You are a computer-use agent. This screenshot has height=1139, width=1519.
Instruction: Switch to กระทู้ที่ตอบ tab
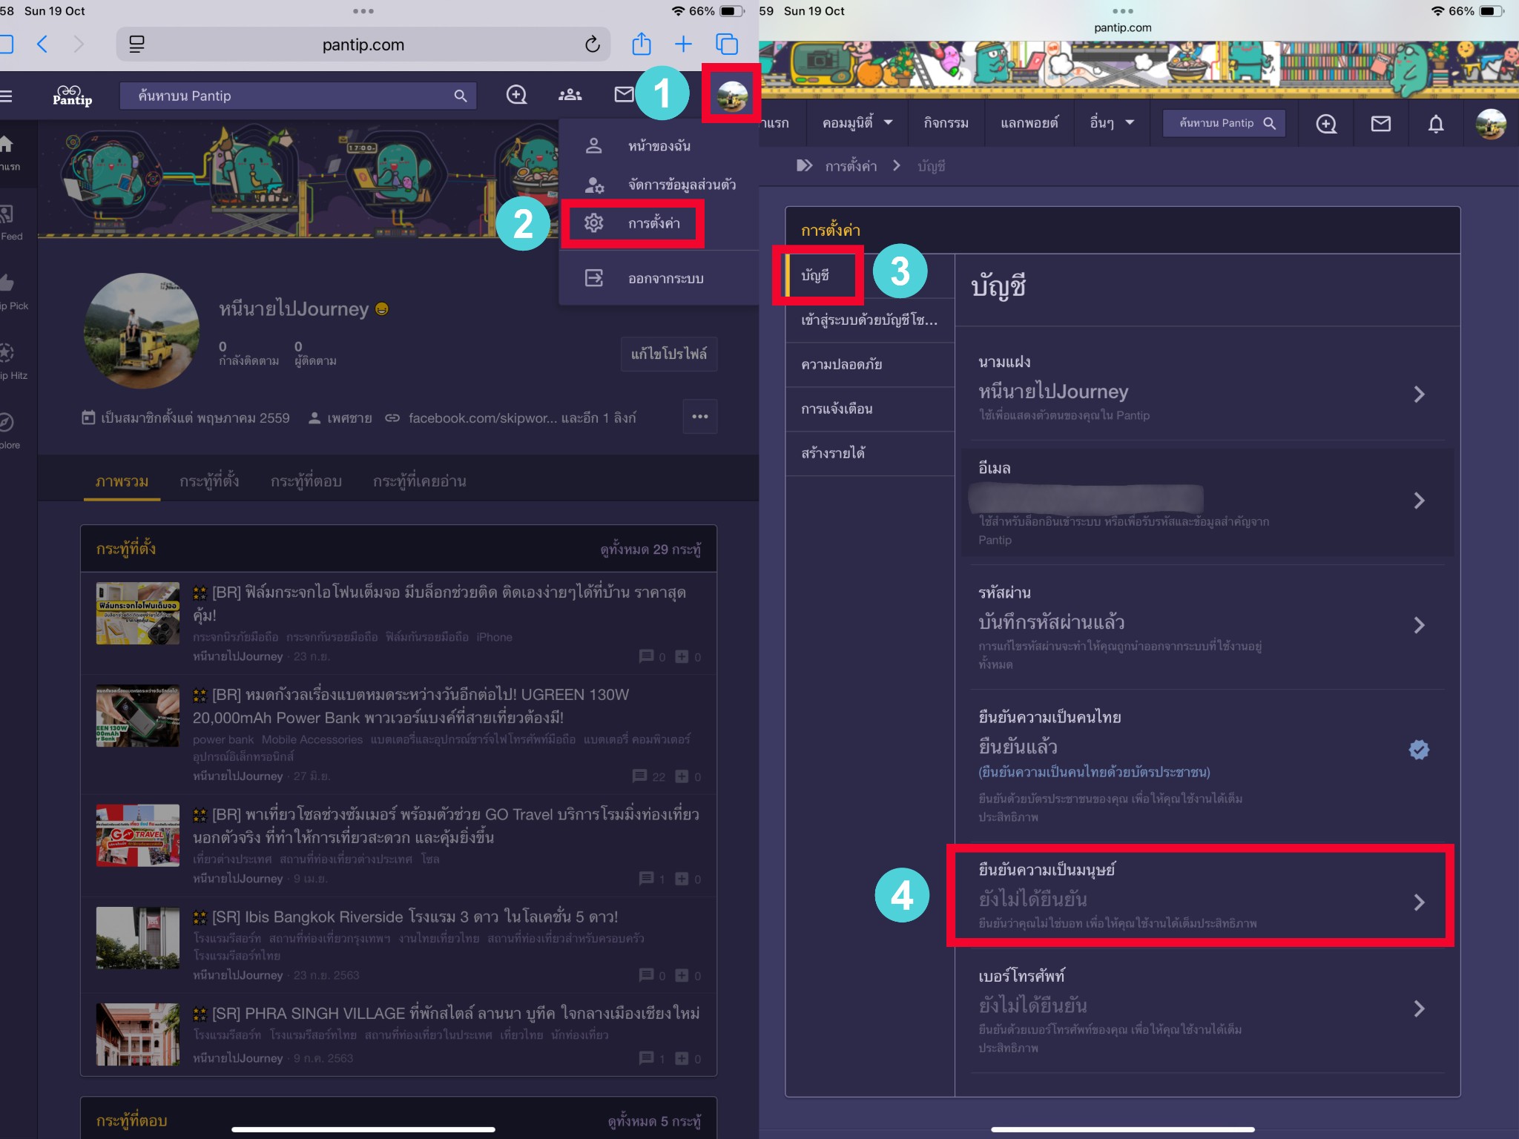pos(306,481)
